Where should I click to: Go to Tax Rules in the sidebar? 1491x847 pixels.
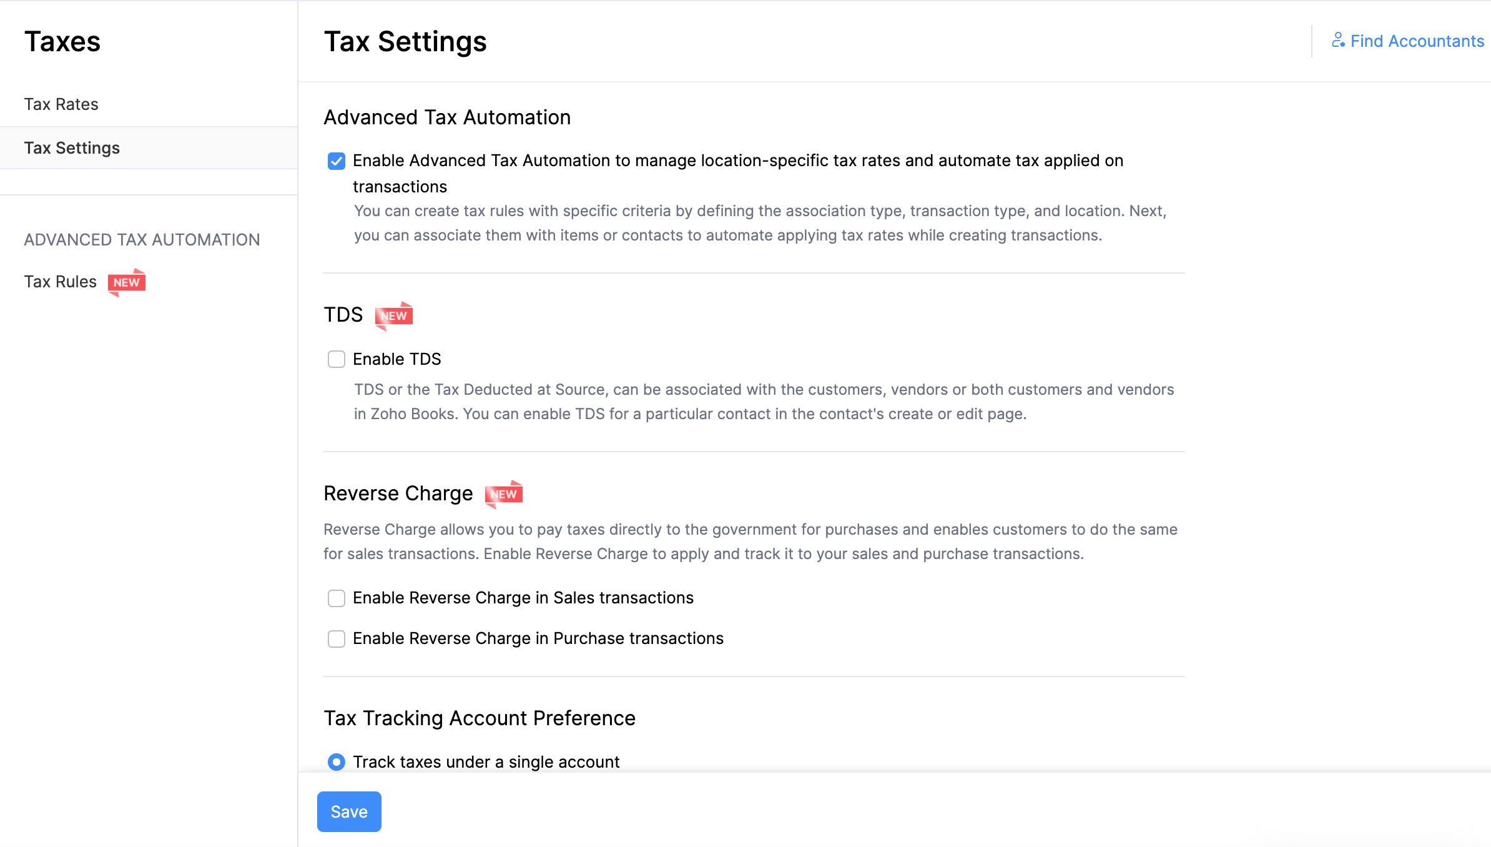click(61, 282)
